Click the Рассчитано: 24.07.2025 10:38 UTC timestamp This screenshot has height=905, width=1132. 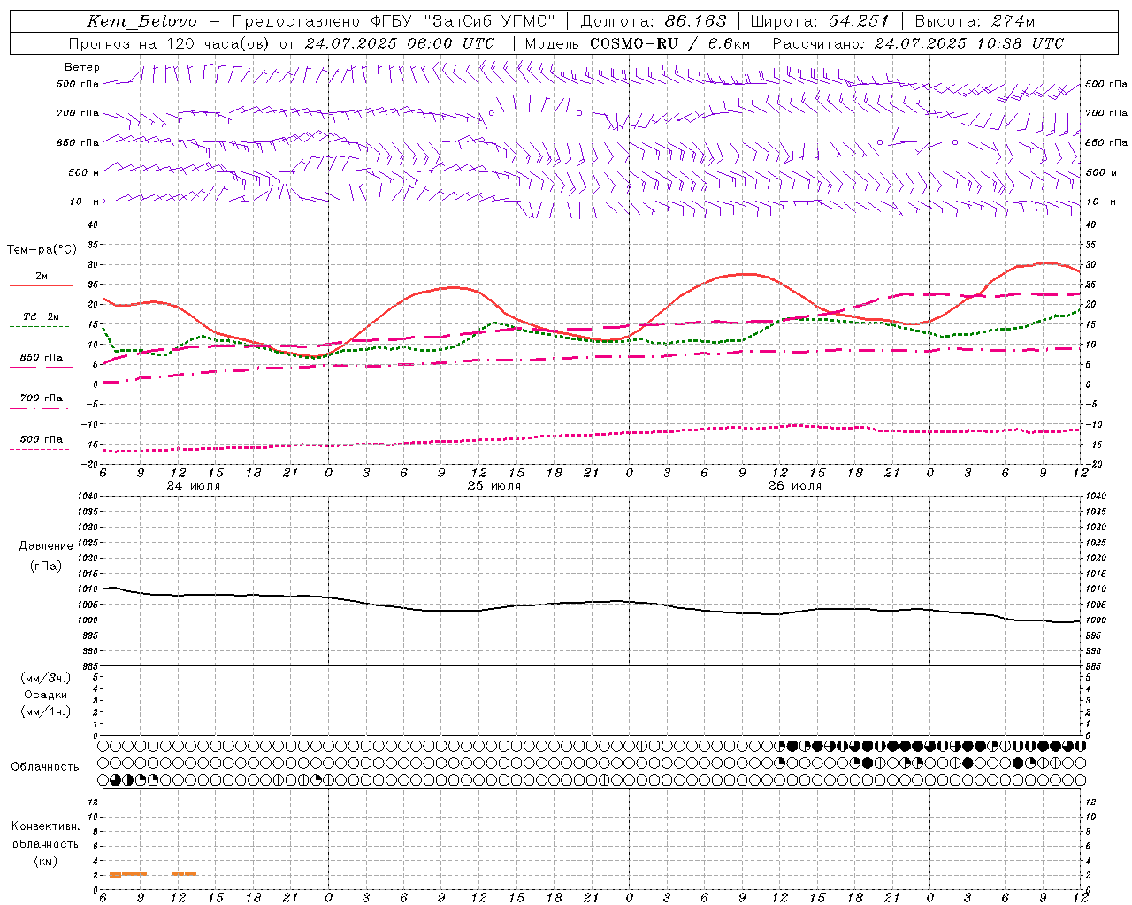tap(918, 43)
